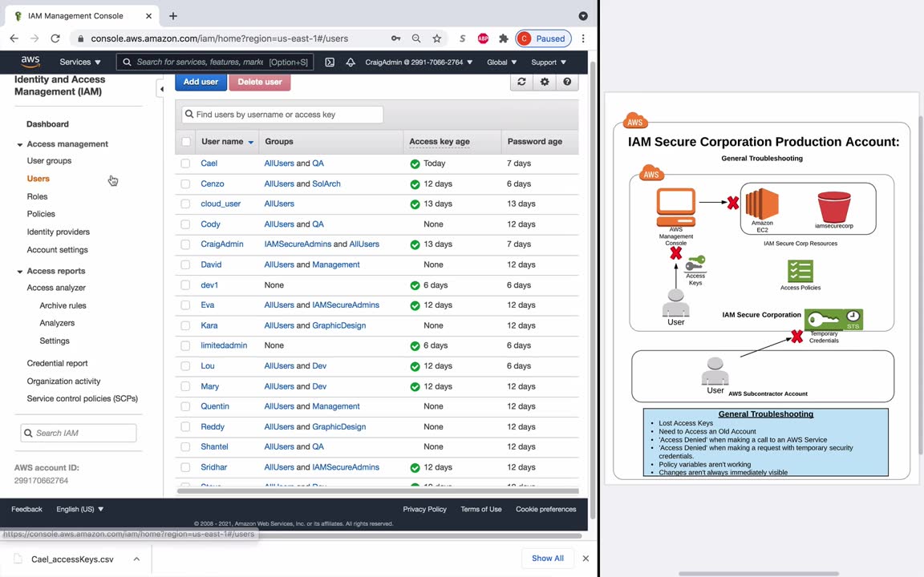924x577 pixels.
Task: Click the Add user button
Action: coord(201,82)
